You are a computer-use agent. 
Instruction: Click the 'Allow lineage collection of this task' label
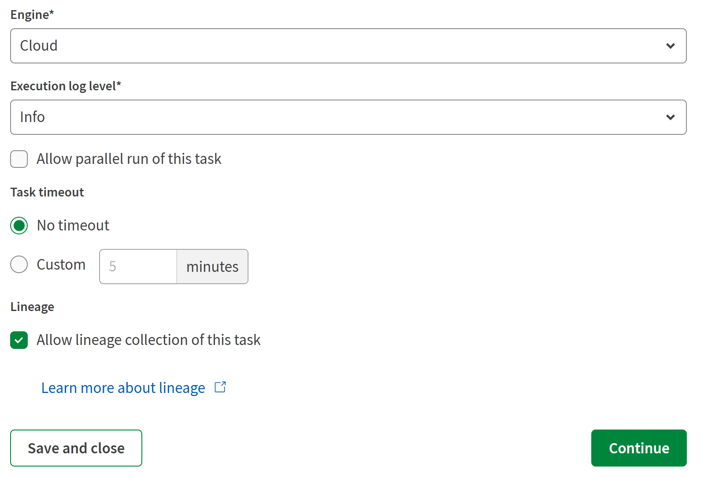pos(148,340)
